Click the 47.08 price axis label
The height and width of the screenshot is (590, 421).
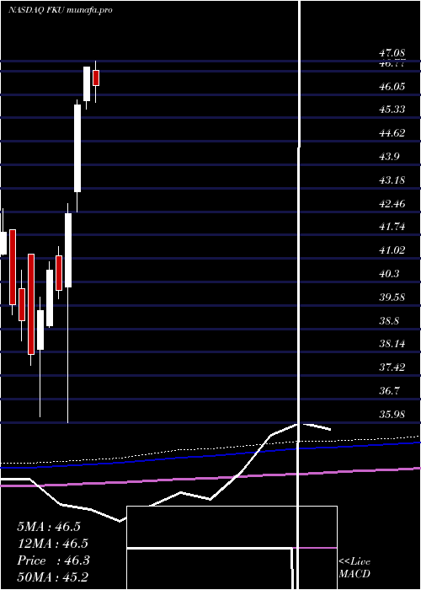(392, 55)
